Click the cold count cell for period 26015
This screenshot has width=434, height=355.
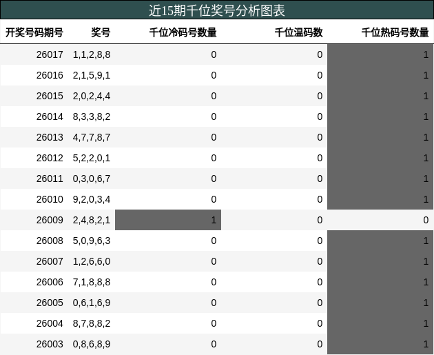(168, 96)
